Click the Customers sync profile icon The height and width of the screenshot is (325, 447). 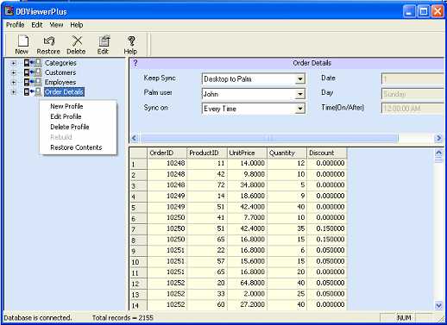point(33,72)
